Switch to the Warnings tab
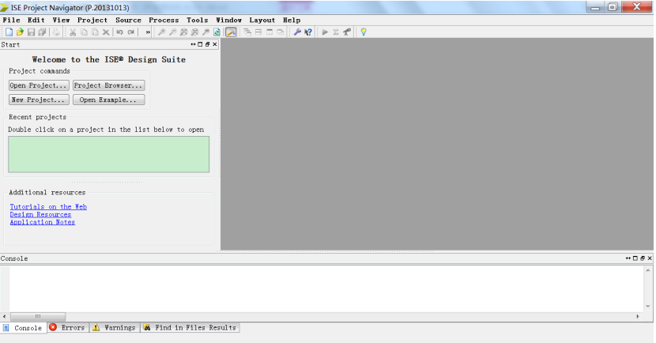The height and width of the screenshot is (343, 656). 115,327
